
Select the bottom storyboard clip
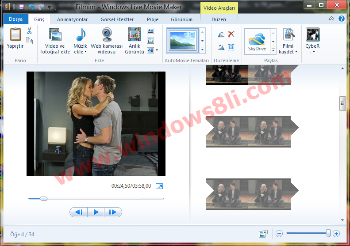tap(252, 194)
